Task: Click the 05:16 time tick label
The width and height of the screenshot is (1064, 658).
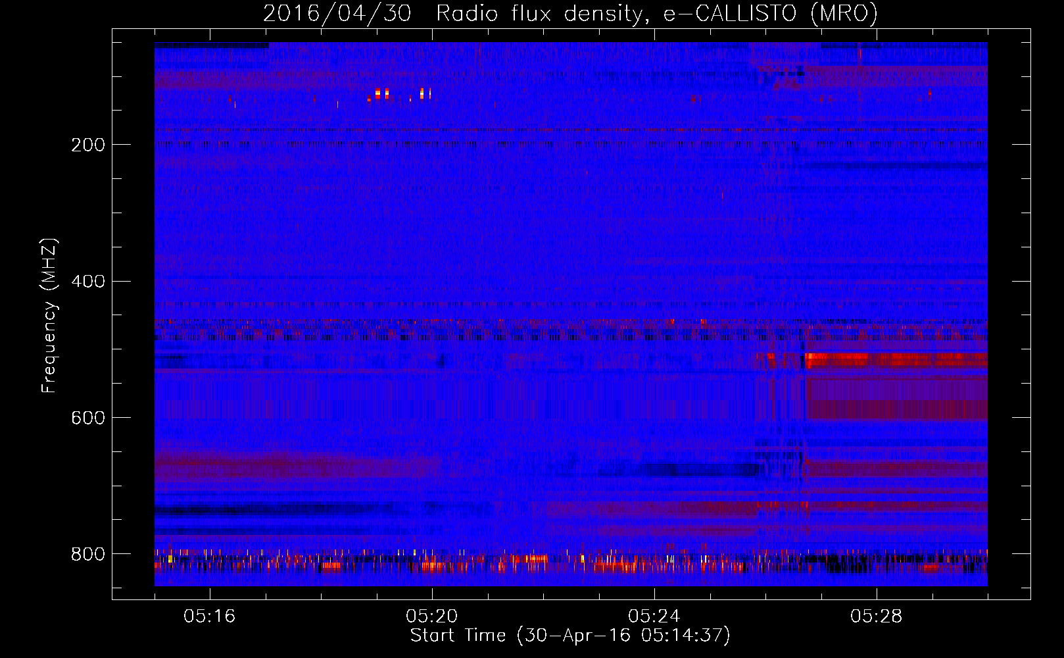Action: (210, 617)
